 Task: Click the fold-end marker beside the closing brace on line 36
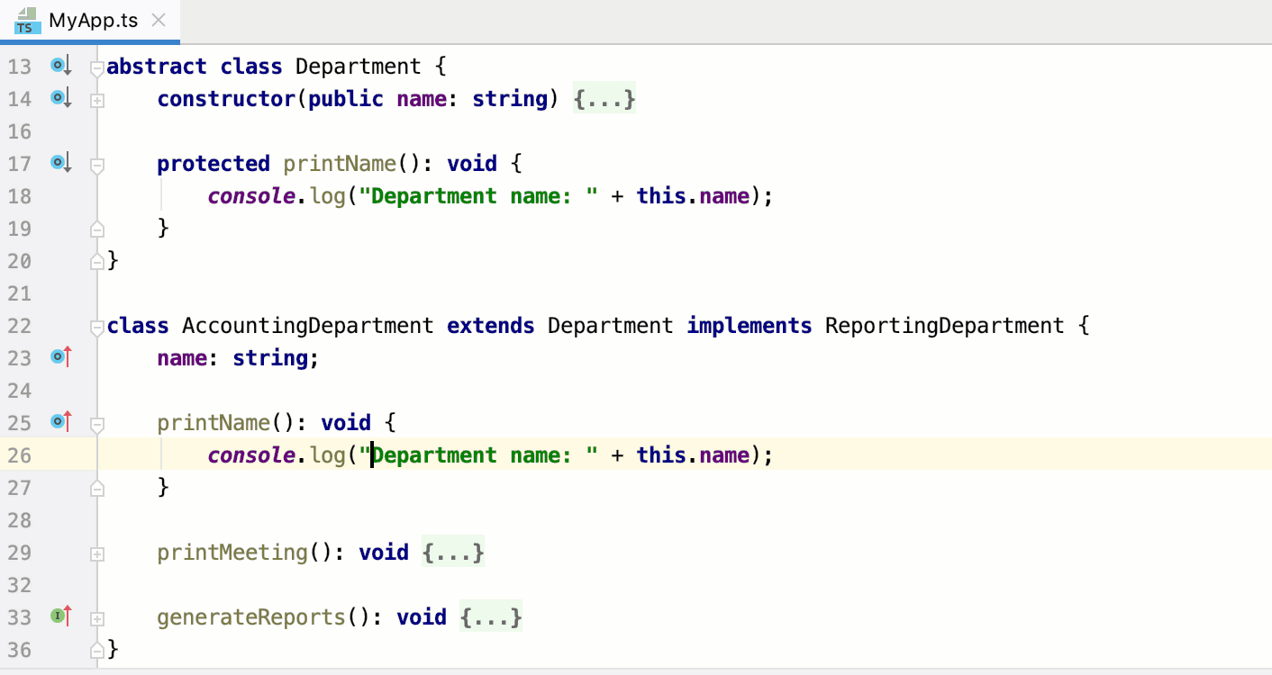(96, 649)
